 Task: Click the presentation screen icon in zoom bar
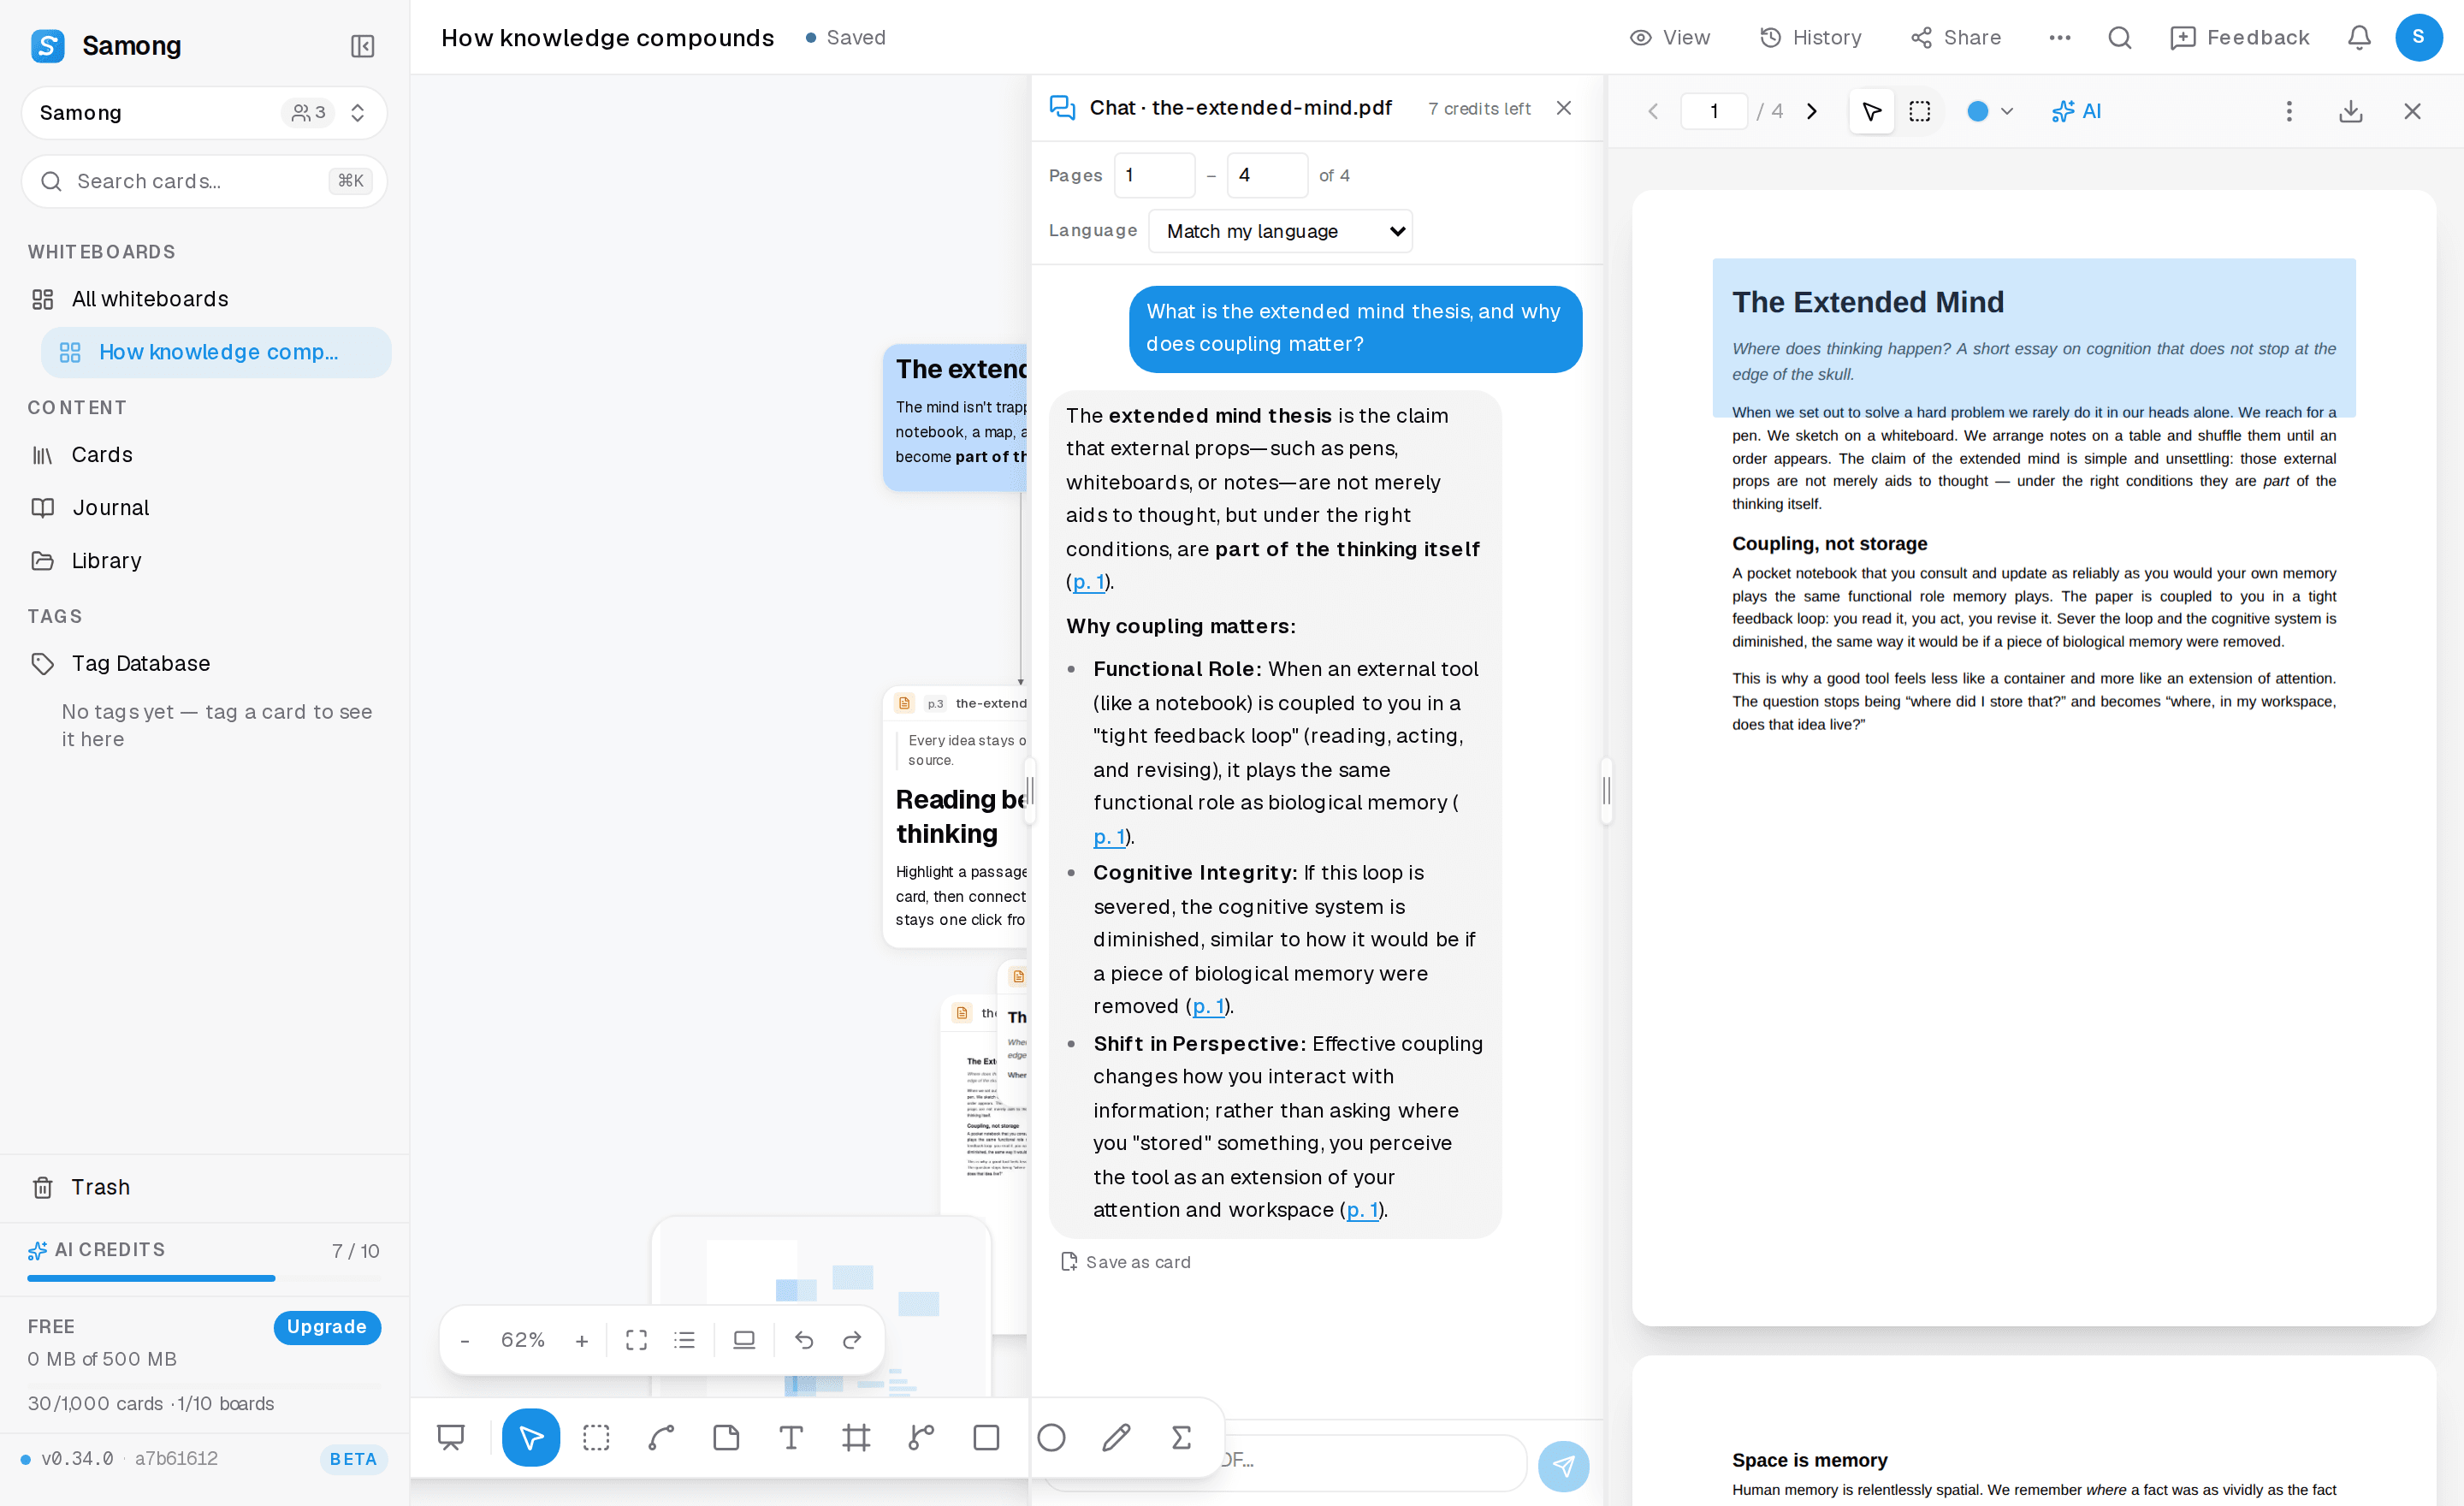(x=744, y=1340)
